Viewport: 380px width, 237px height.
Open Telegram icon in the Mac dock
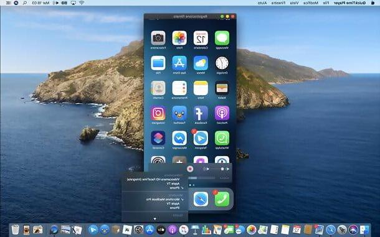coord(93,230)
